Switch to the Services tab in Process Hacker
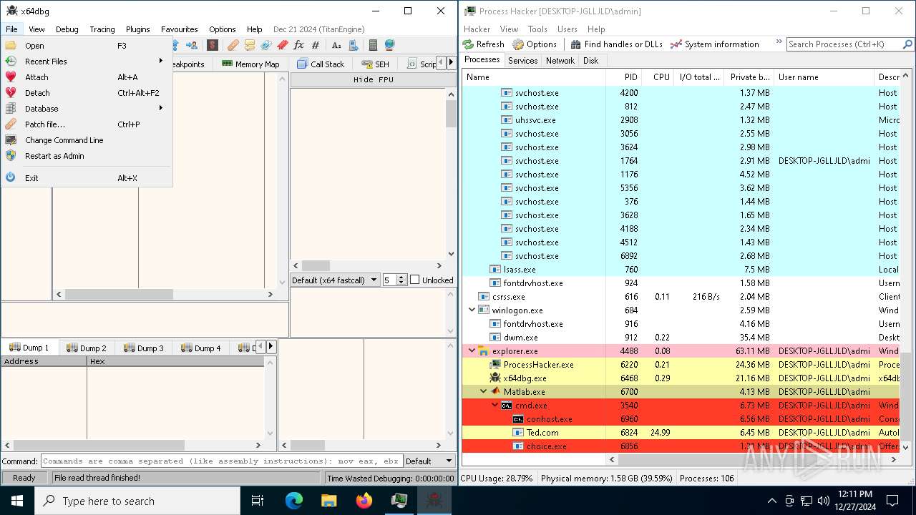 click(x=522, y=61)
